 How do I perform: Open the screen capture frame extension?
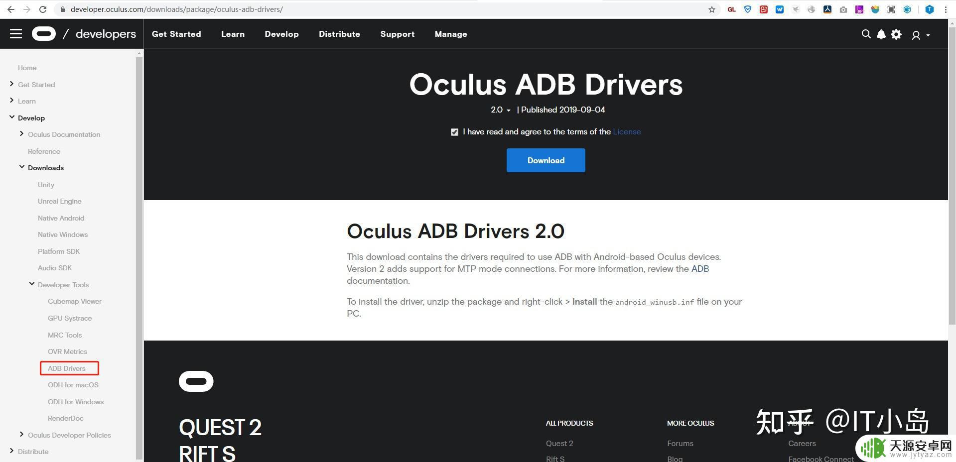coord(891,9)
